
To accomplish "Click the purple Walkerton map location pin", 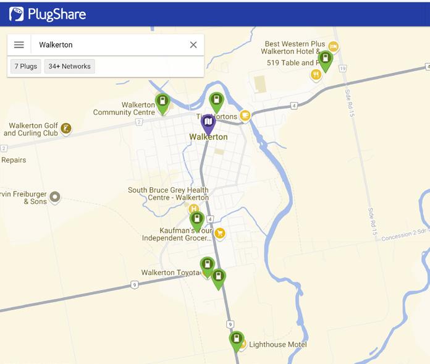I will (x=208, y=125).
